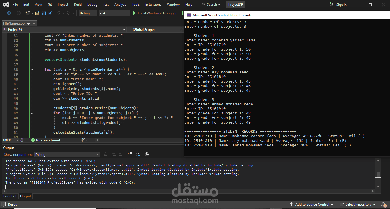Toggle timestamps clock icon in Output panel
The width and height of the screenshot is (390, 209).
pos(146,154)
